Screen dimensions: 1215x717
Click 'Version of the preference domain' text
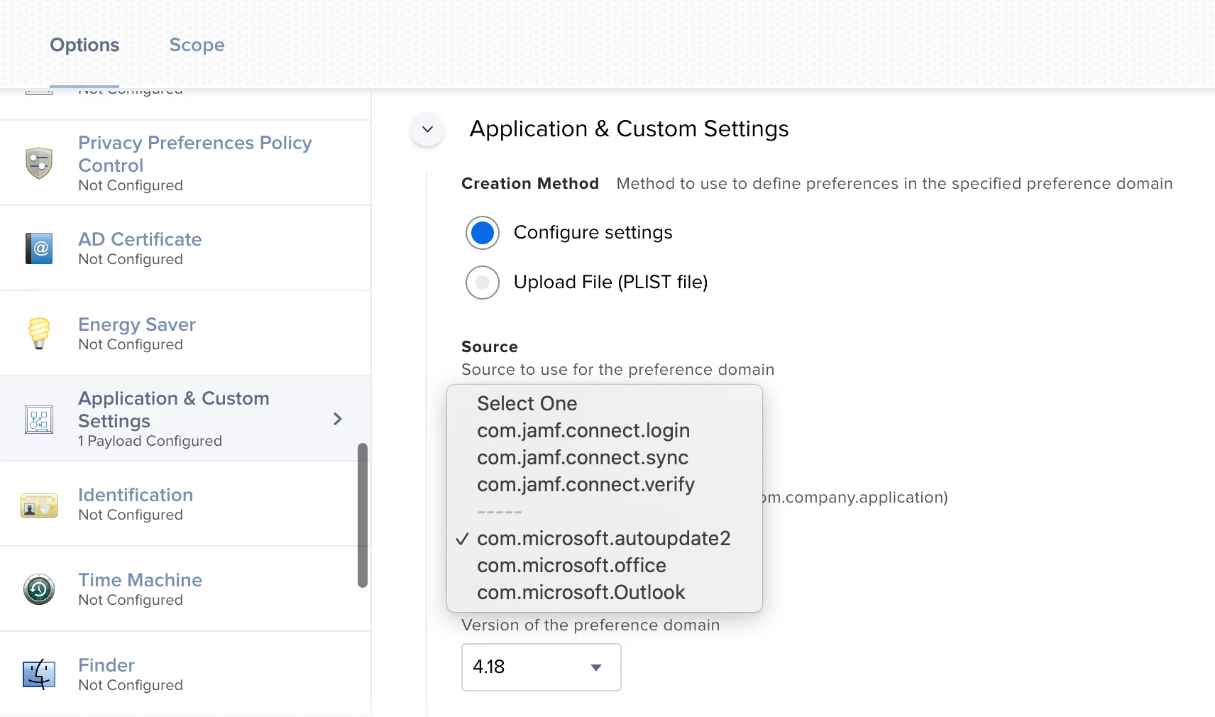tap(590, 625)
